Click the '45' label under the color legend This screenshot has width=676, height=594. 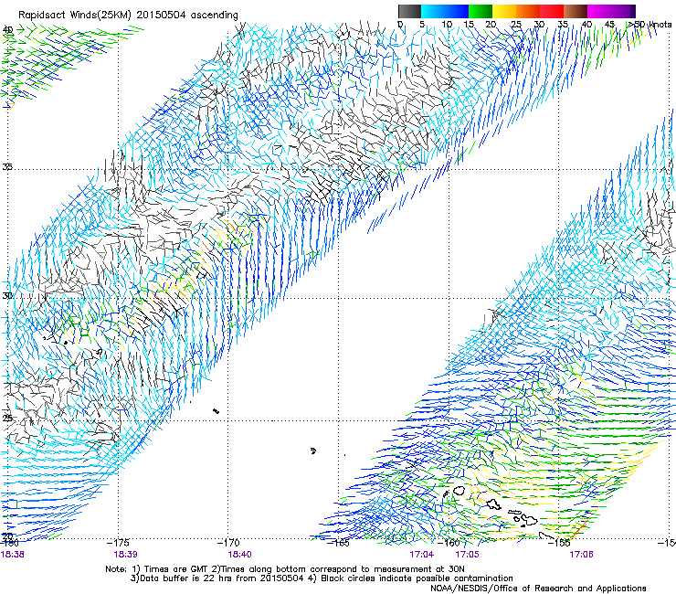point(609,25)
